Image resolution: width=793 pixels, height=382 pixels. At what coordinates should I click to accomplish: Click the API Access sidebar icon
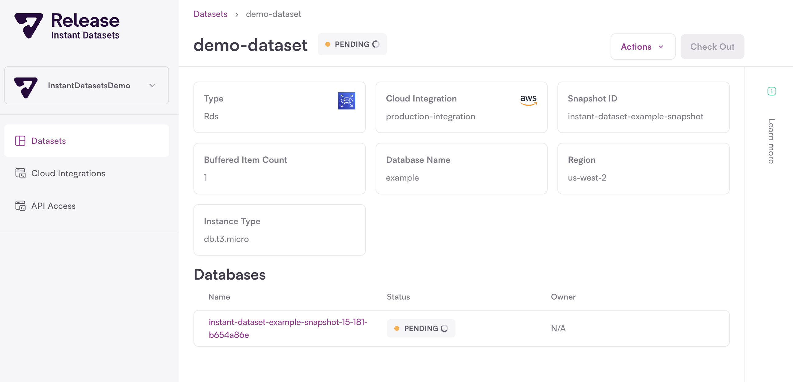pyautogui.click(x=20, y=206)
